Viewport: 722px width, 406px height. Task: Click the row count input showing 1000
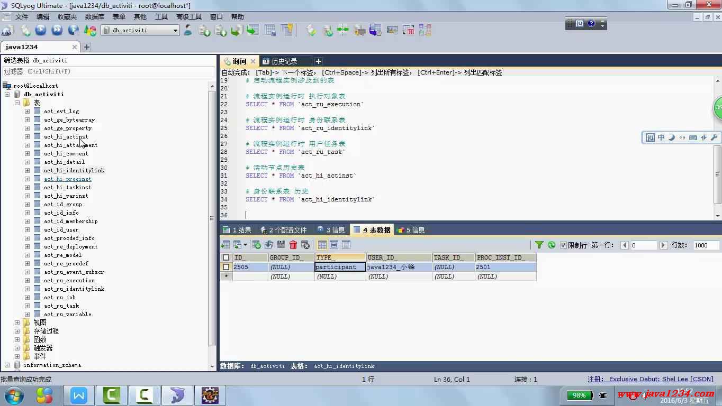point(706,245)
